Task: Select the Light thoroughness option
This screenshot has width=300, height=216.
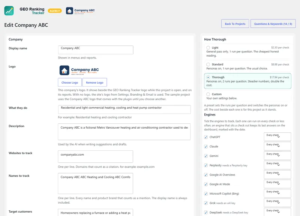Action: tap(208, 48)
